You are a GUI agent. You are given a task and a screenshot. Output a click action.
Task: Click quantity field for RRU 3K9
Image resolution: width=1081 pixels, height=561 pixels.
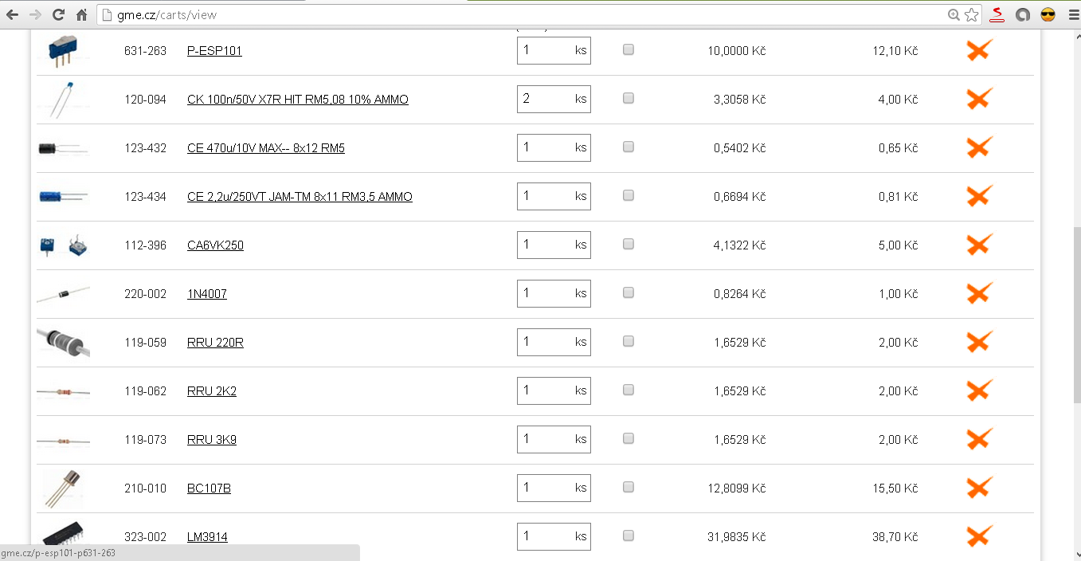coord(545,439)
